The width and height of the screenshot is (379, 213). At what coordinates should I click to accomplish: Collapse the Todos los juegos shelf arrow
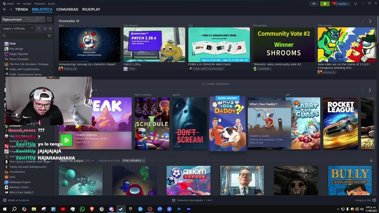coord(371,161)
